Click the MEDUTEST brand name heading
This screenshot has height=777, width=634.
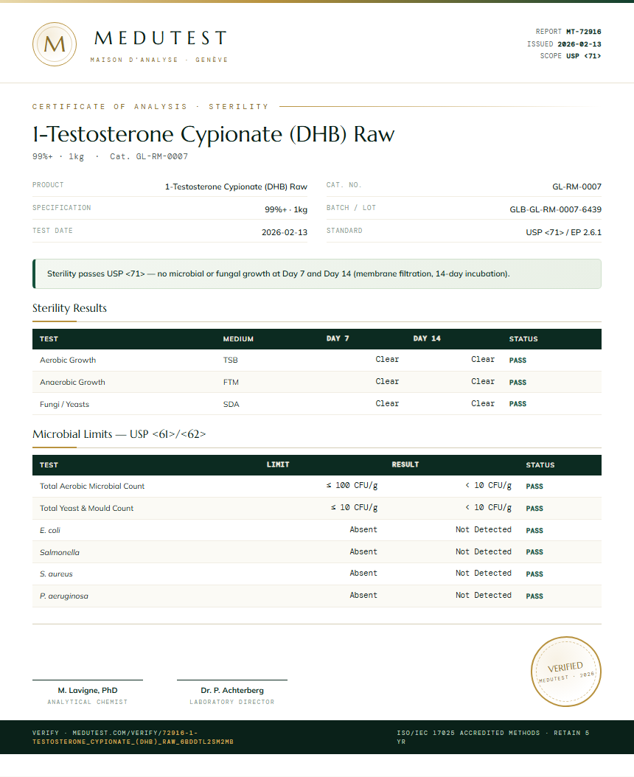pos(161,38)
